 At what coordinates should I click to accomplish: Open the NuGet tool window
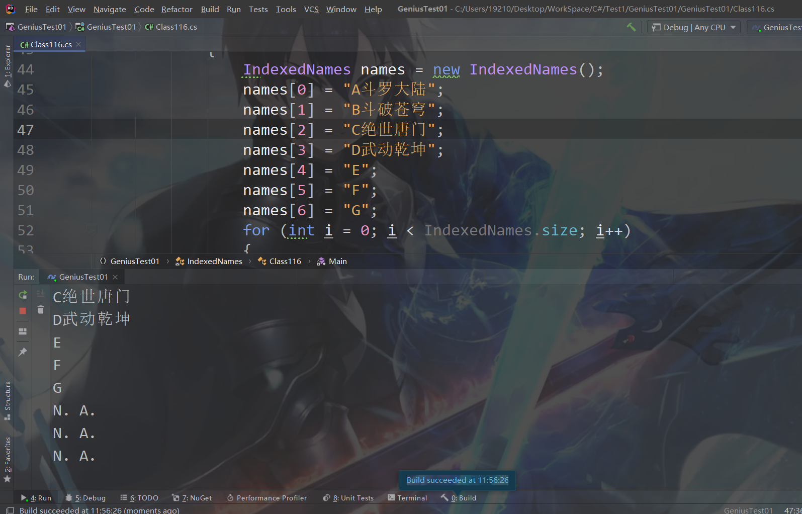(x=192, y=498)
